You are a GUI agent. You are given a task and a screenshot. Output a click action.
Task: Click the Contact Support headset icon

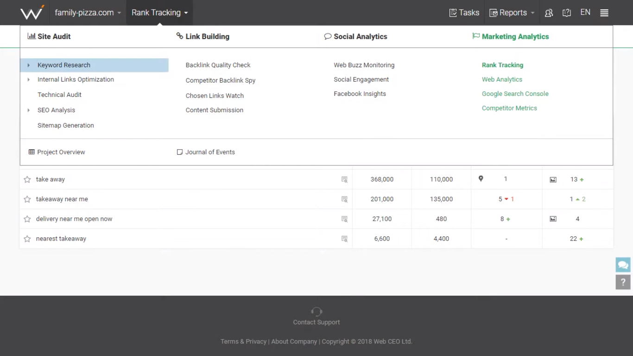click(x=316, y=311)
